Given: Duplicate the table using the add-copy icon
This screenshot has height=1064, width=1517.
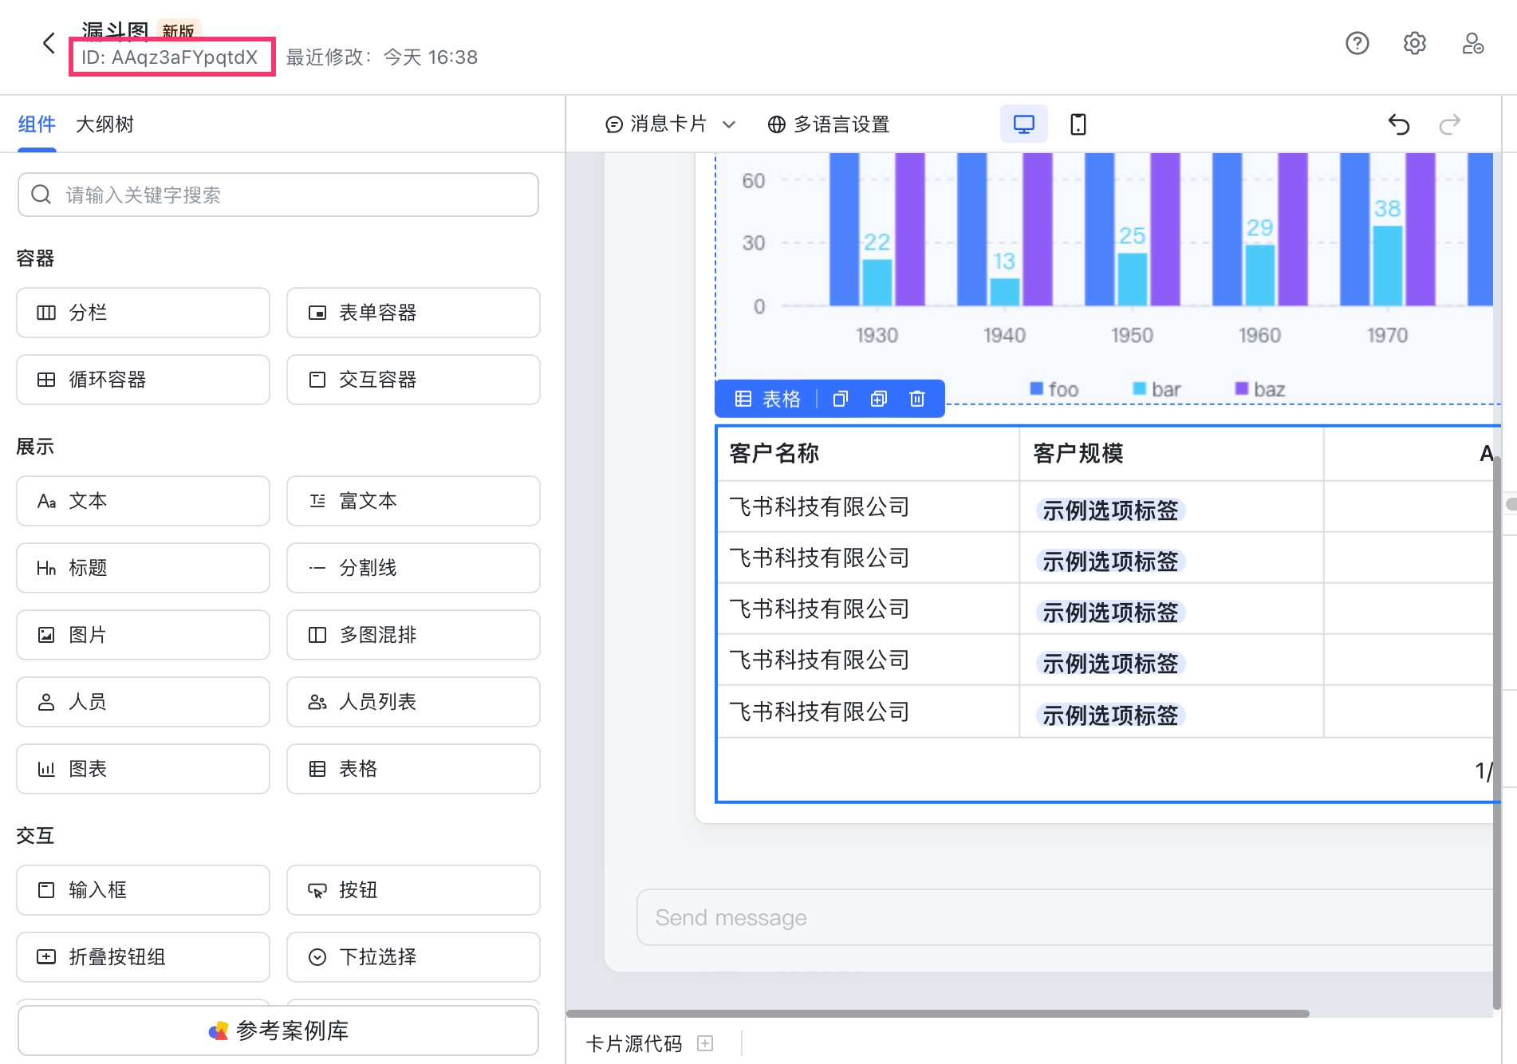Looking at the screenshot, I should click(x=878, y=398).
